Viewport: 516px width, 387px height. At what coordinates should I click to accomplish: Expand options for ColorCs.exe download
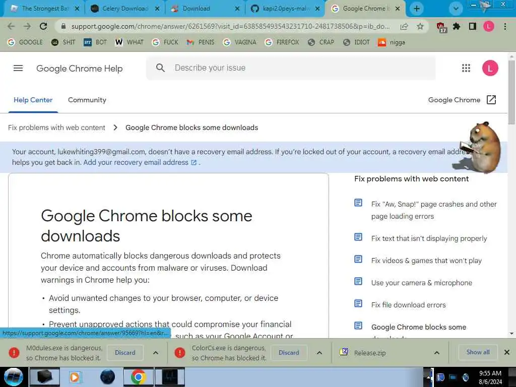(x=319, y=353)
